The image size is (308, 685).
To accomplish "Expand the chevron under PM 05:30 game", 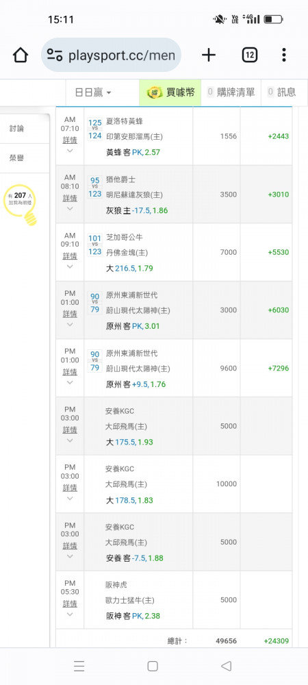I will click(70, 614).
